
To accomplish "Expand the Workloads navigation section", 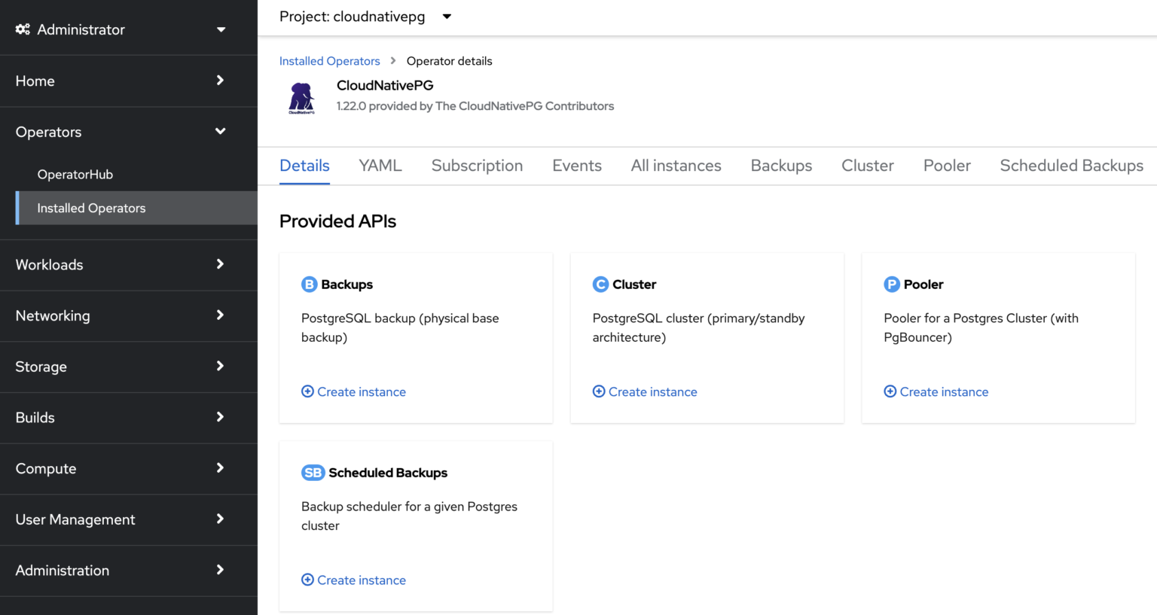I will coord(121,265).
